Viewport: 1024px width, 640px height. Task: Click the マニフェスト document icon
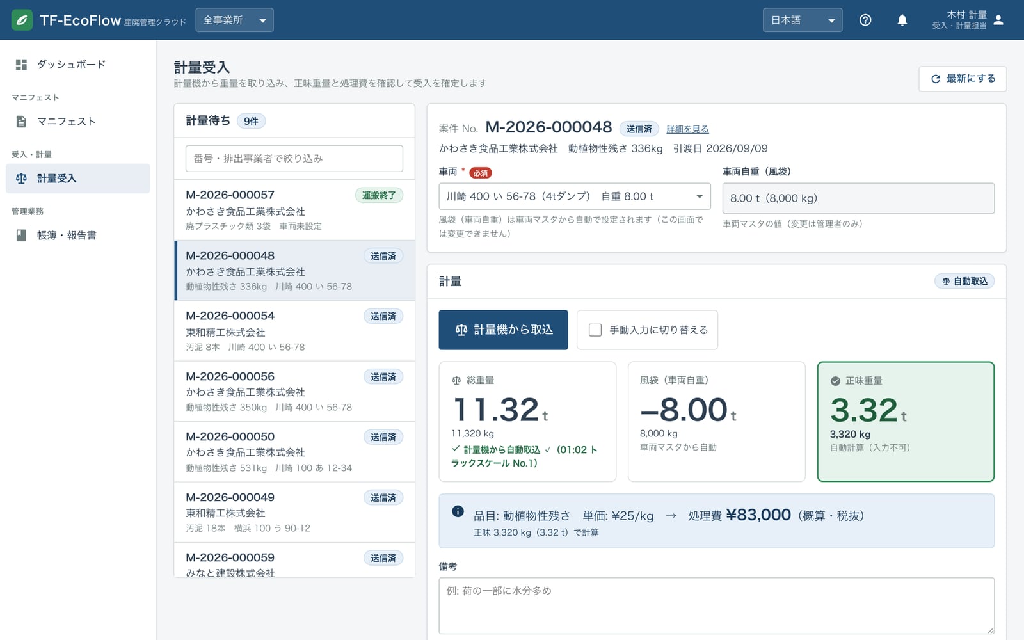tap(21, 122)
